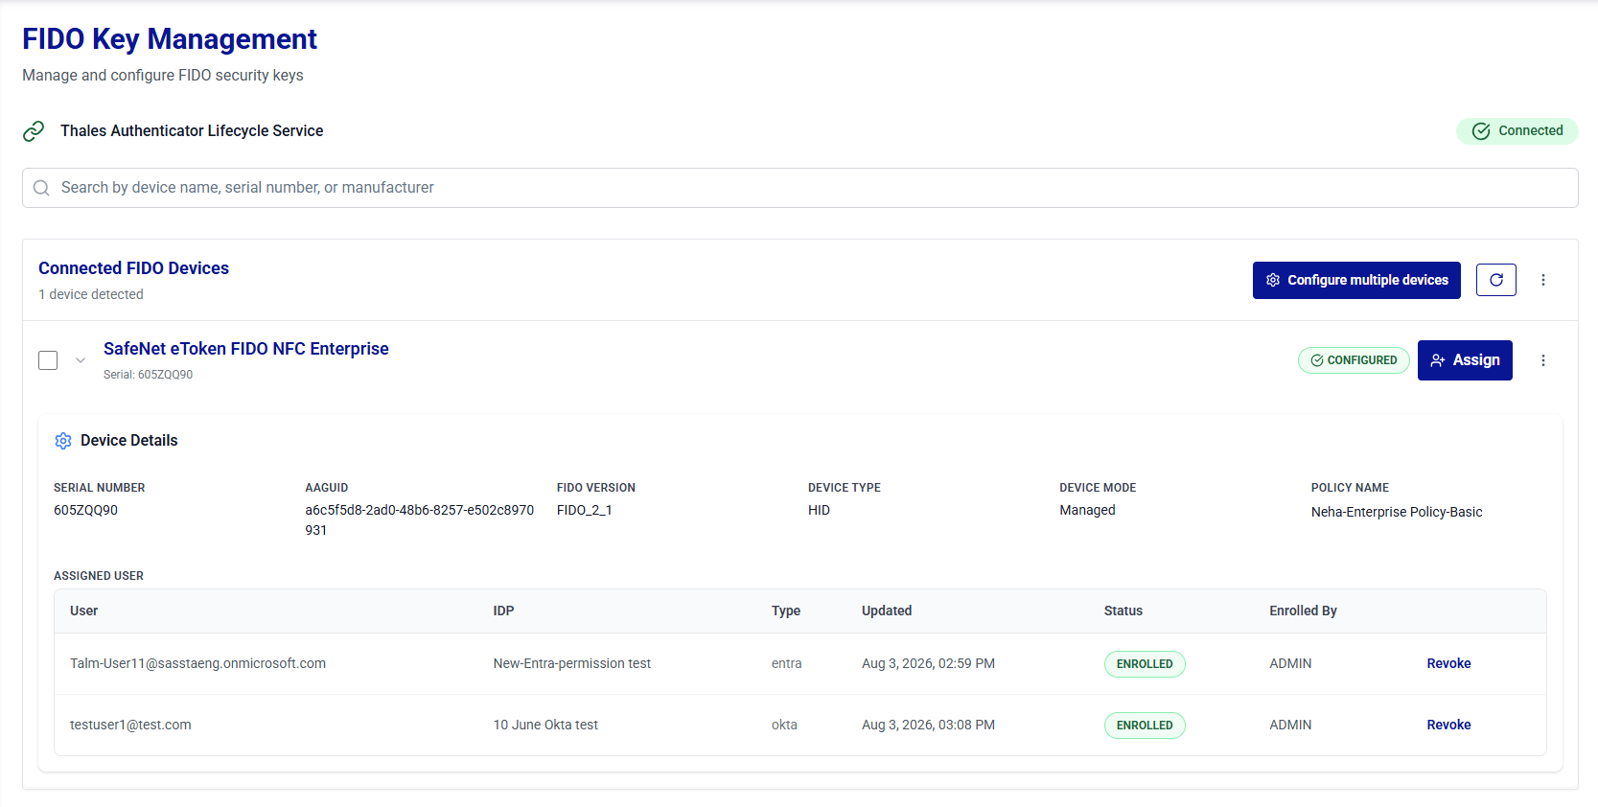Open the SafeNet eToken device three-dot menu

(1543, 360)
